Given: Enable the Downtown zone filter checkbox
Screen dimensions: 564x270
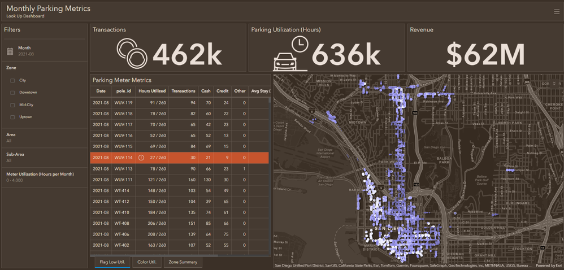Looking at the screenshot, I should pyautogui.click(x=12, y=93).
